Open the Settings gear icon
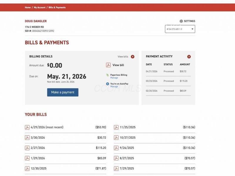Screen dimensions: 235x176 [181, 21]
